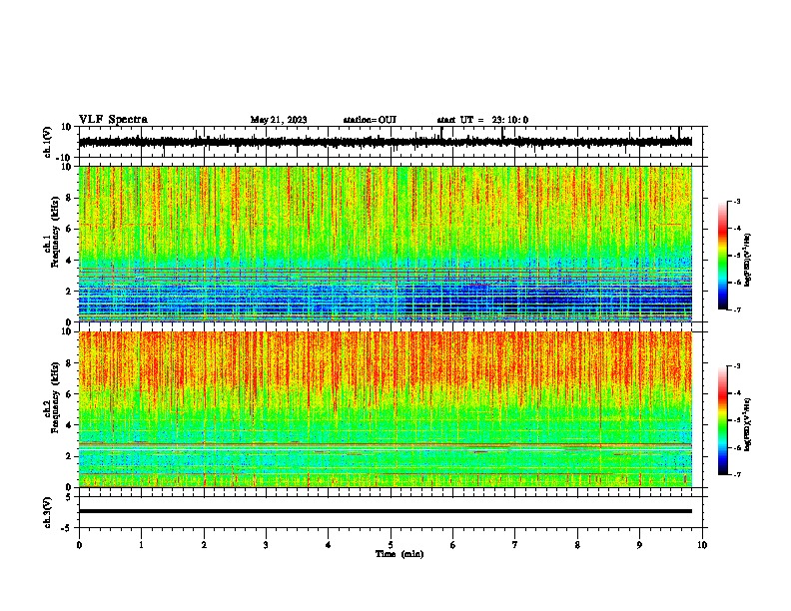The image size is (791, 611).
Task: Click the "-7" label on ch.1 color bar
Action: (736, 309)
